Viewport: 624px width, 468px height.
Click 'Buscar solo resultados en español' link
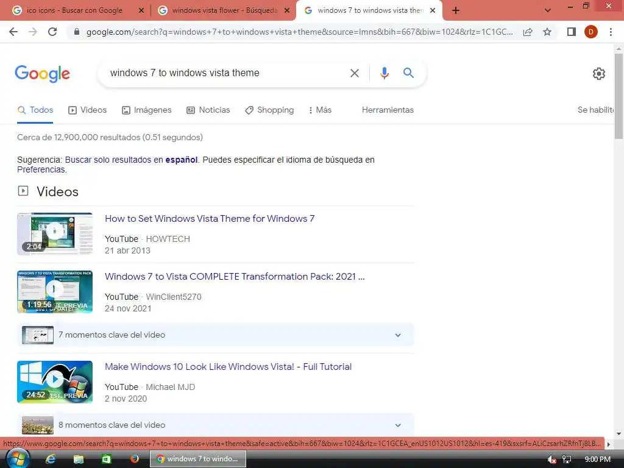tap(132, 160)
